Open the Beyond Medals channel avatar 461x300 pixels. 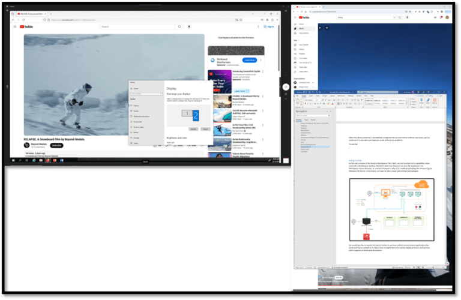point(26,145)
